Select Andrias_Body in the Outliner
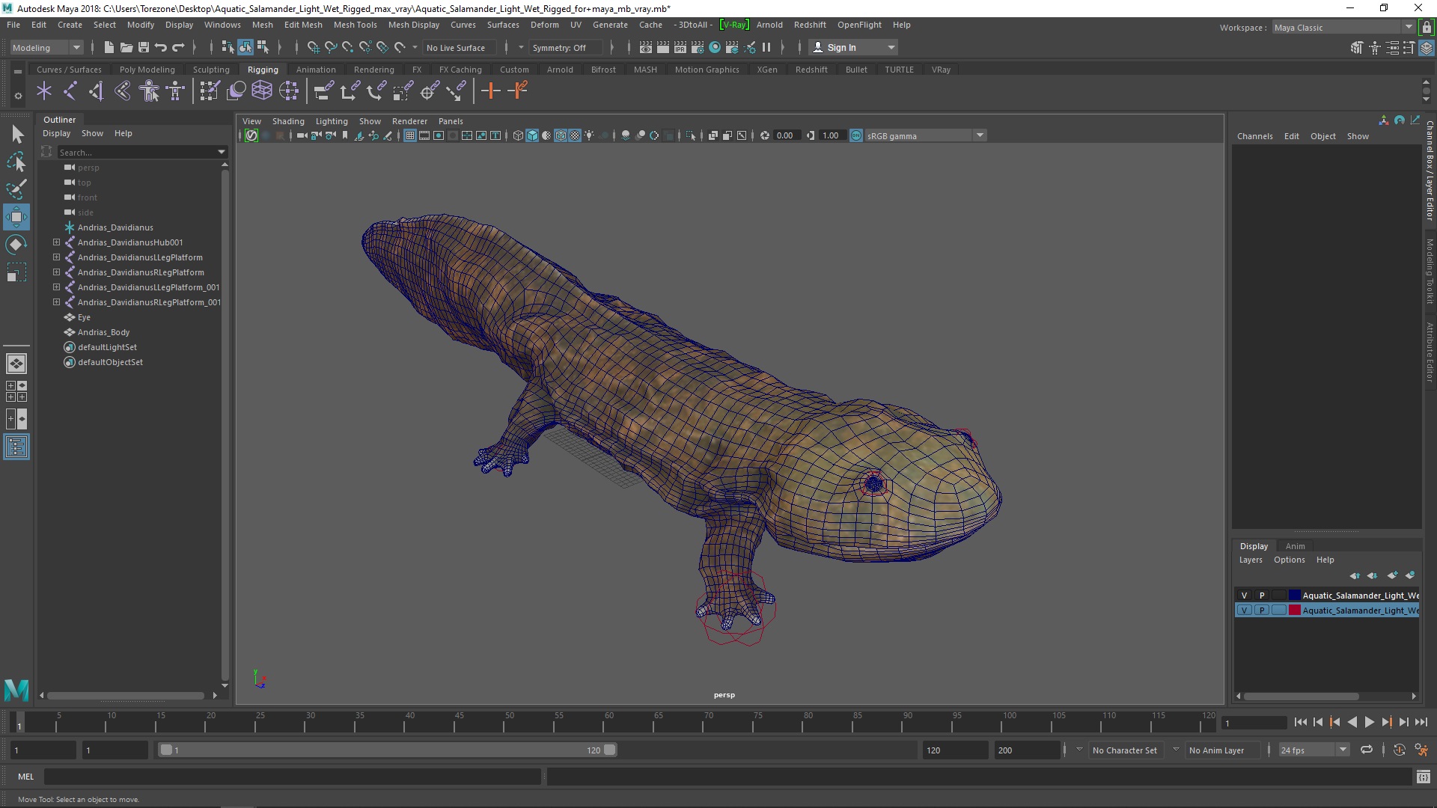1437x808 pixels. (x=103, y=332)
